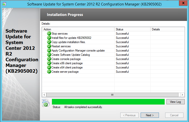Click the check icon beside Restart services
The width and height of the screenshot is (189, 122).
tap(49, 46)
